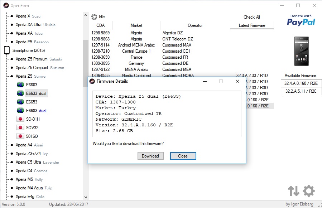Select Xperia Z5 Sumire

(x=30, y=76)
